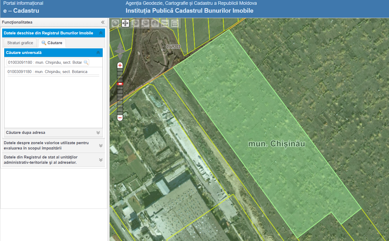389x241 pixels.
Task: Click the globe full-extent map tool
Action: pyautogui.click(x=115, y=23)
